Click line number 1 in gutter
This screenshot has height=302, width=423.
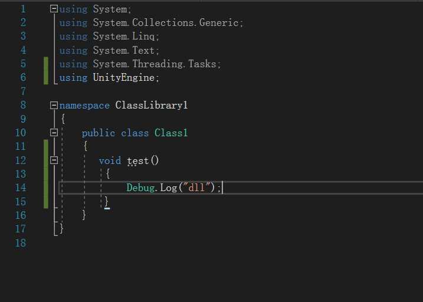[x=23, y=9]
